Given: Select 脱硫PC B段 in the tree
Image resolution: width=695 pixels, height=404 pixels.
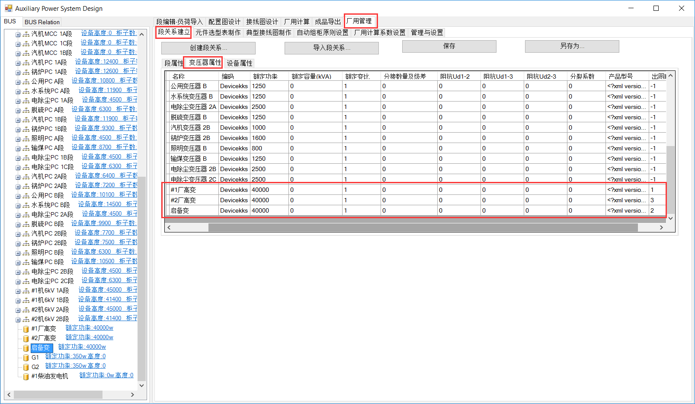Looking at the screenshot, I should coord(48,224).
